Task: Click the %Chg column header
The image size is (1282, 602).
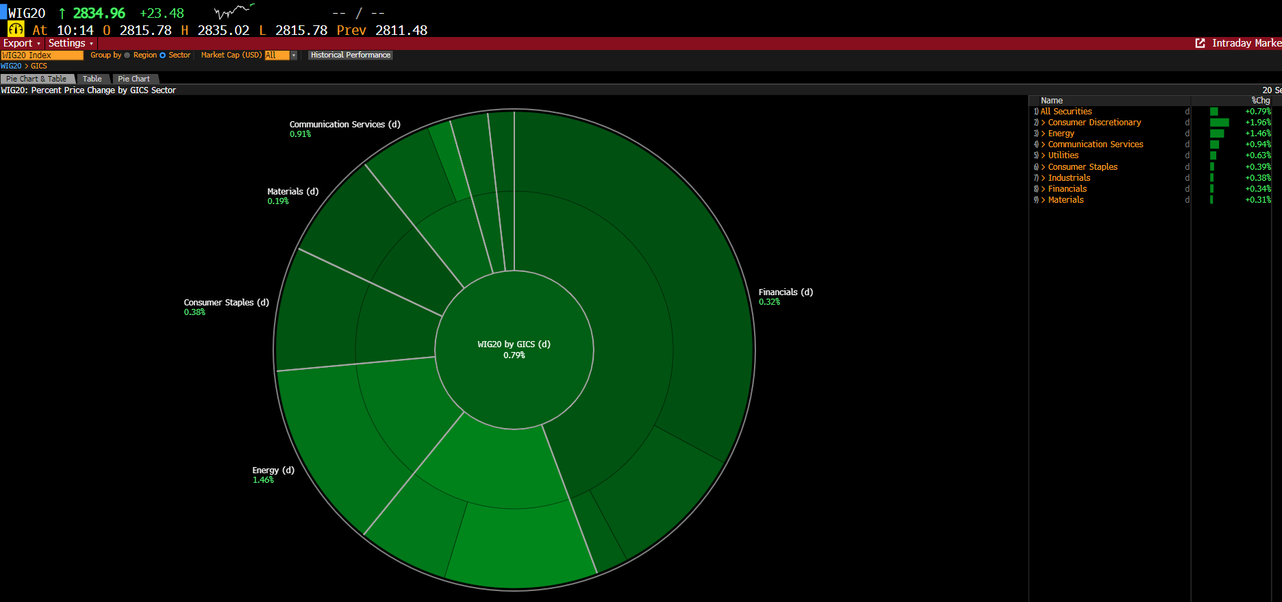Action: [1261, 101]
